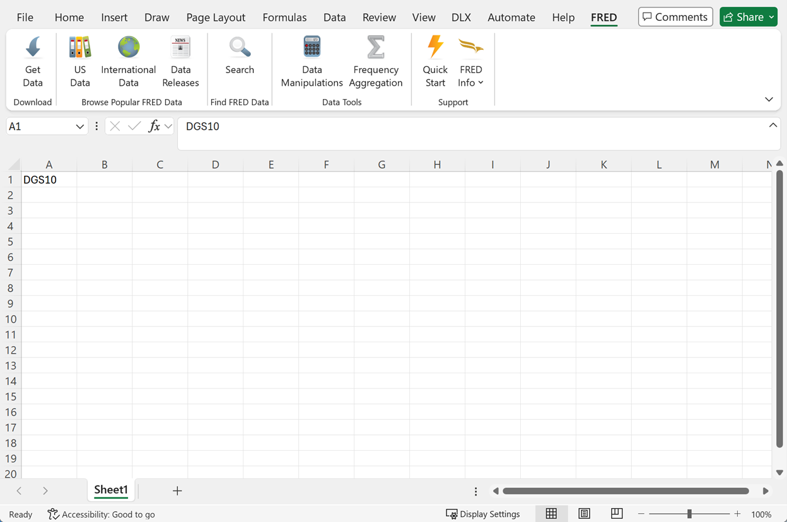Open the Comments pane

click(675, 17)
